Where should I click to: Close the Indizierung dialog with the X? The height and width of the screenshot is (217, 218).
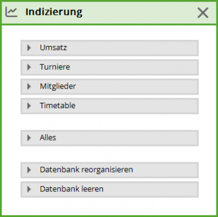203,13
